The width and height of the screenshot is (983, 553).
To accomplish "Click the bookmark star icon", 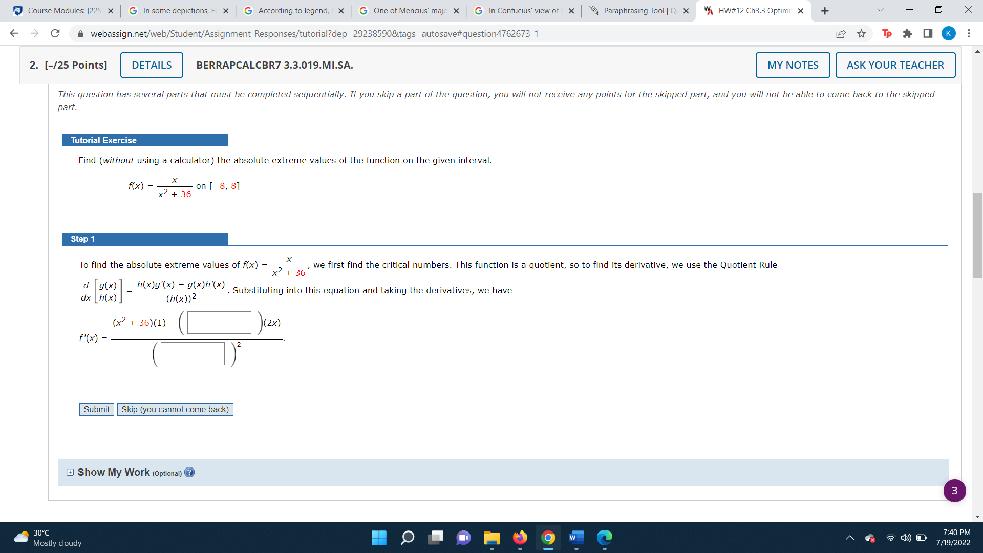I will (861, 34).
